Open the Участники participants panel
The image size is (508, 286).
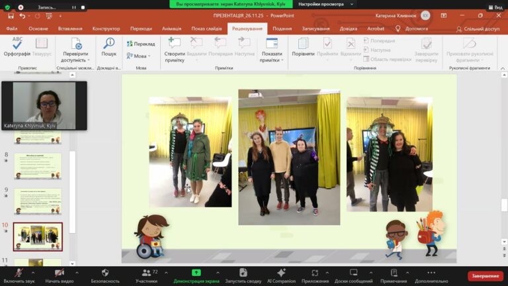146,275
